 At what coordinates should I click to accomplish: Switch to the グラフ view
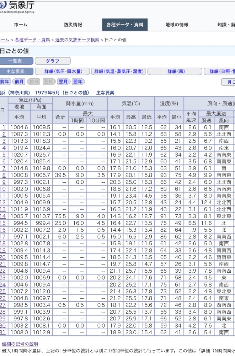click(x=52, y=61)
